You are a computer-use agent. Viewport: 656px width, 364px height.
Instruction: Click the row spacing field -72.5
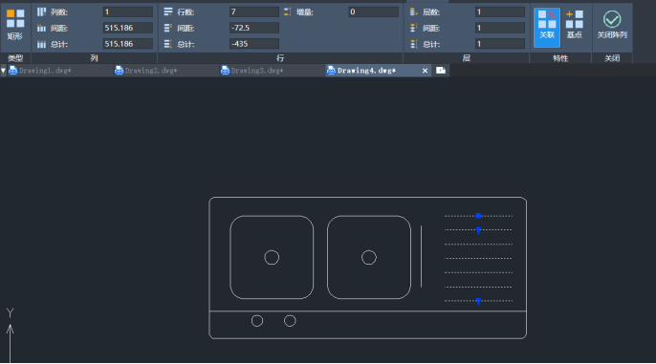click(x=254, y=28)
